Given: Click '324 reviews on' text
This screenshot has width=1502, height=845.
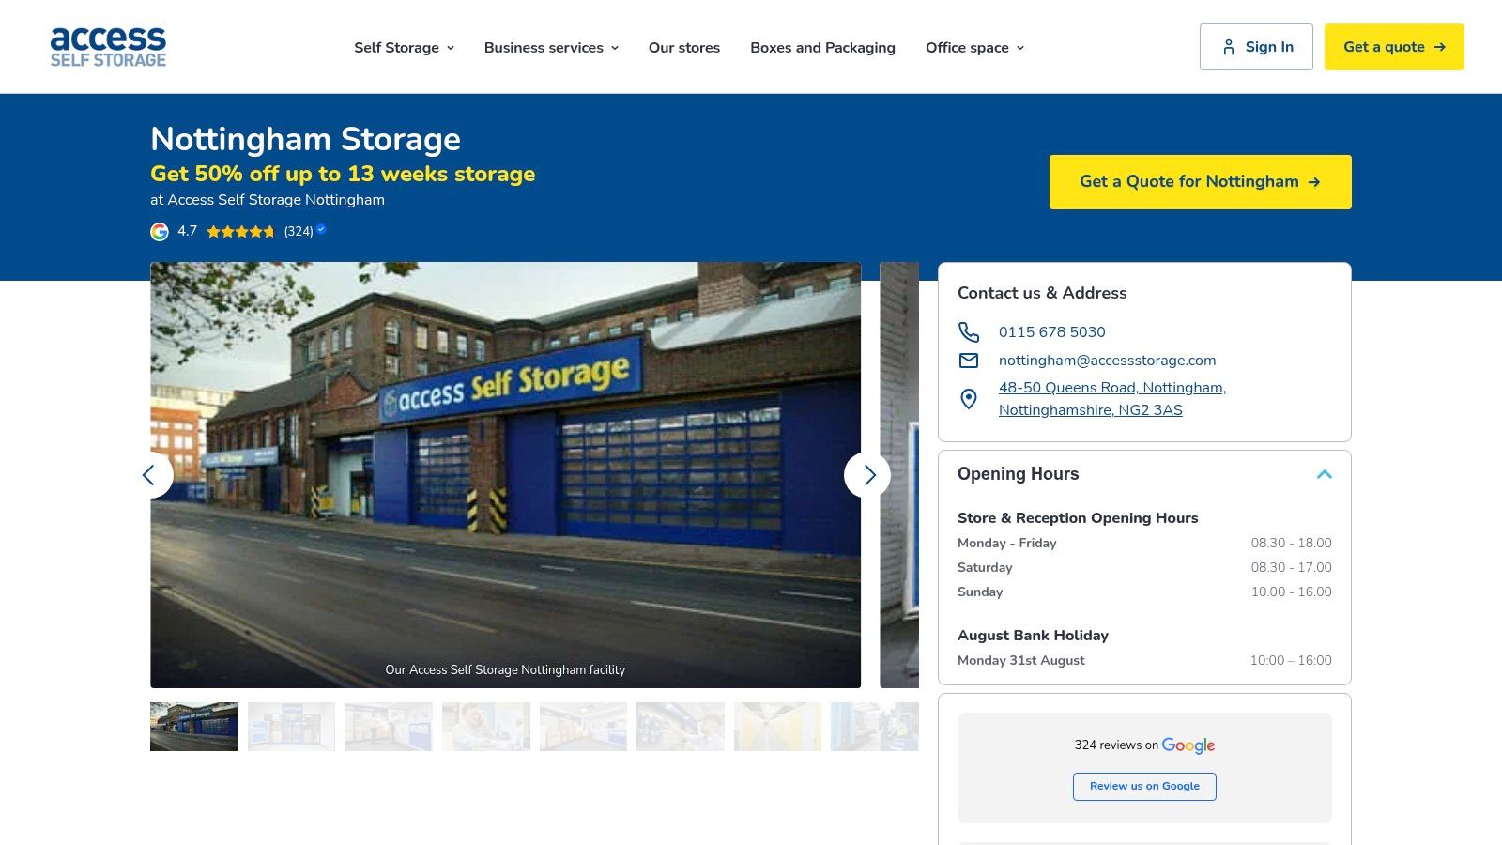Looking at the screenshot, I should (x=1116, y=745).
